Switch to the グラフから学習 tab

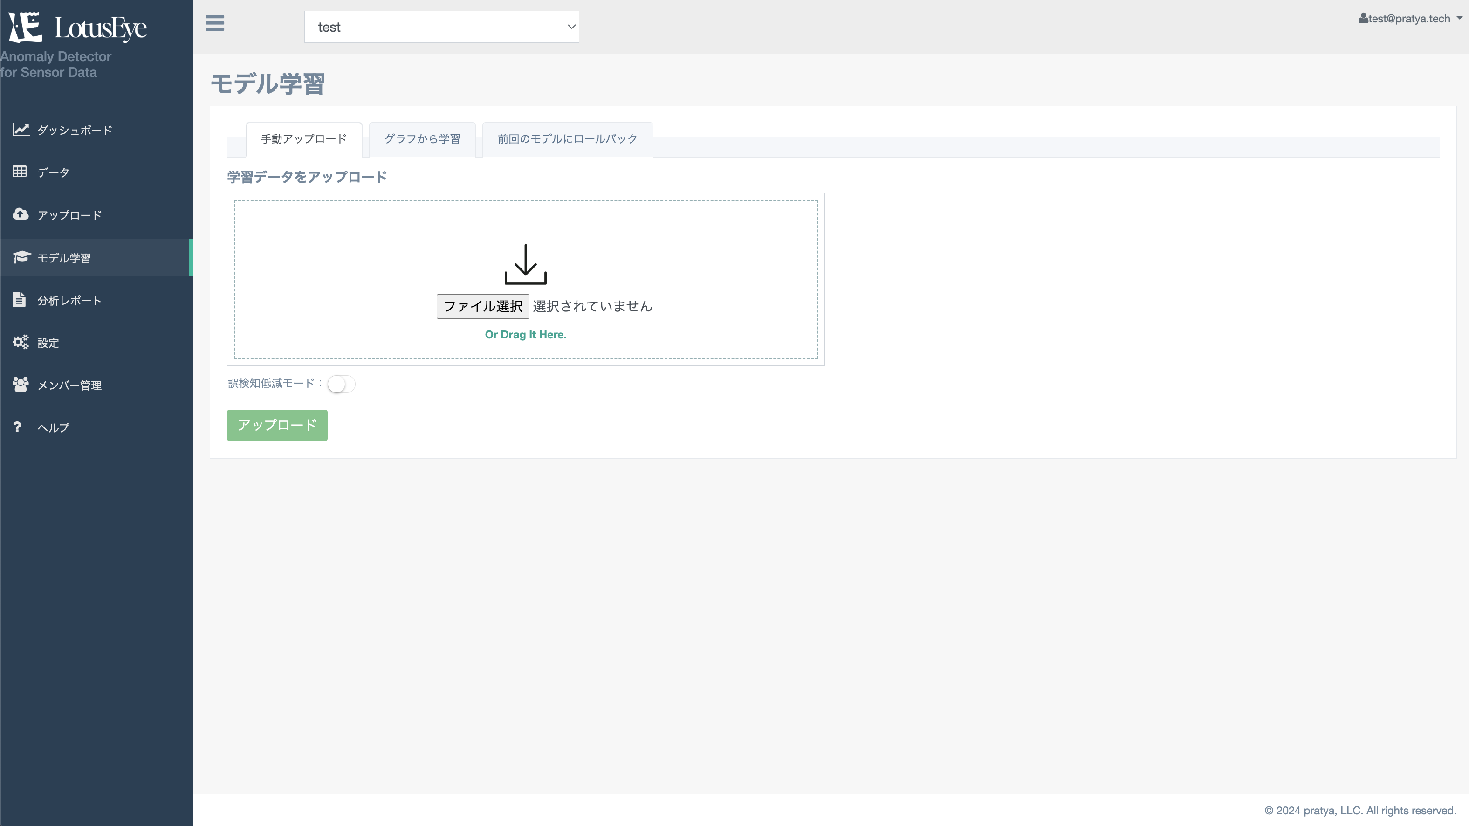click(422, 139)
